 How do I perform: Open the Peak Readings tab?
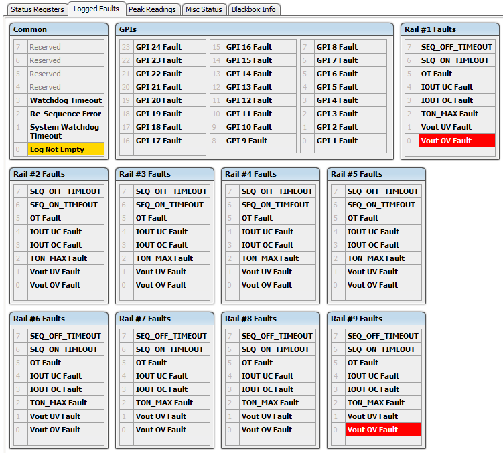pos(152,9)
